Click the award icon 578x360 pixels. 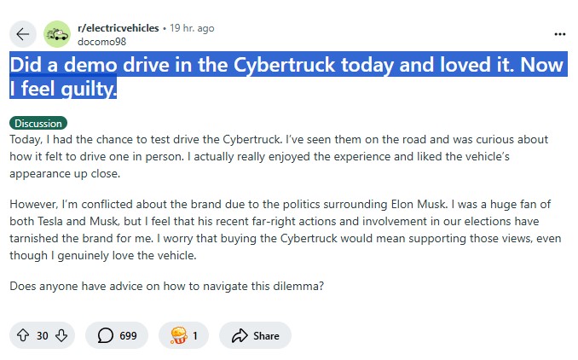[178, 335]
